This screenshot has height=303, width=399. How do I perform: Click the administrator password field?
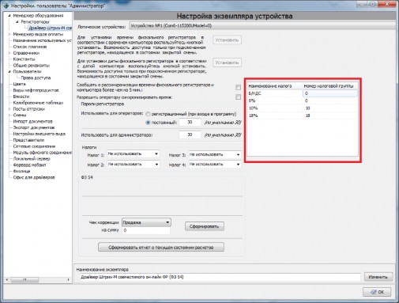click(x=190, y=134)
